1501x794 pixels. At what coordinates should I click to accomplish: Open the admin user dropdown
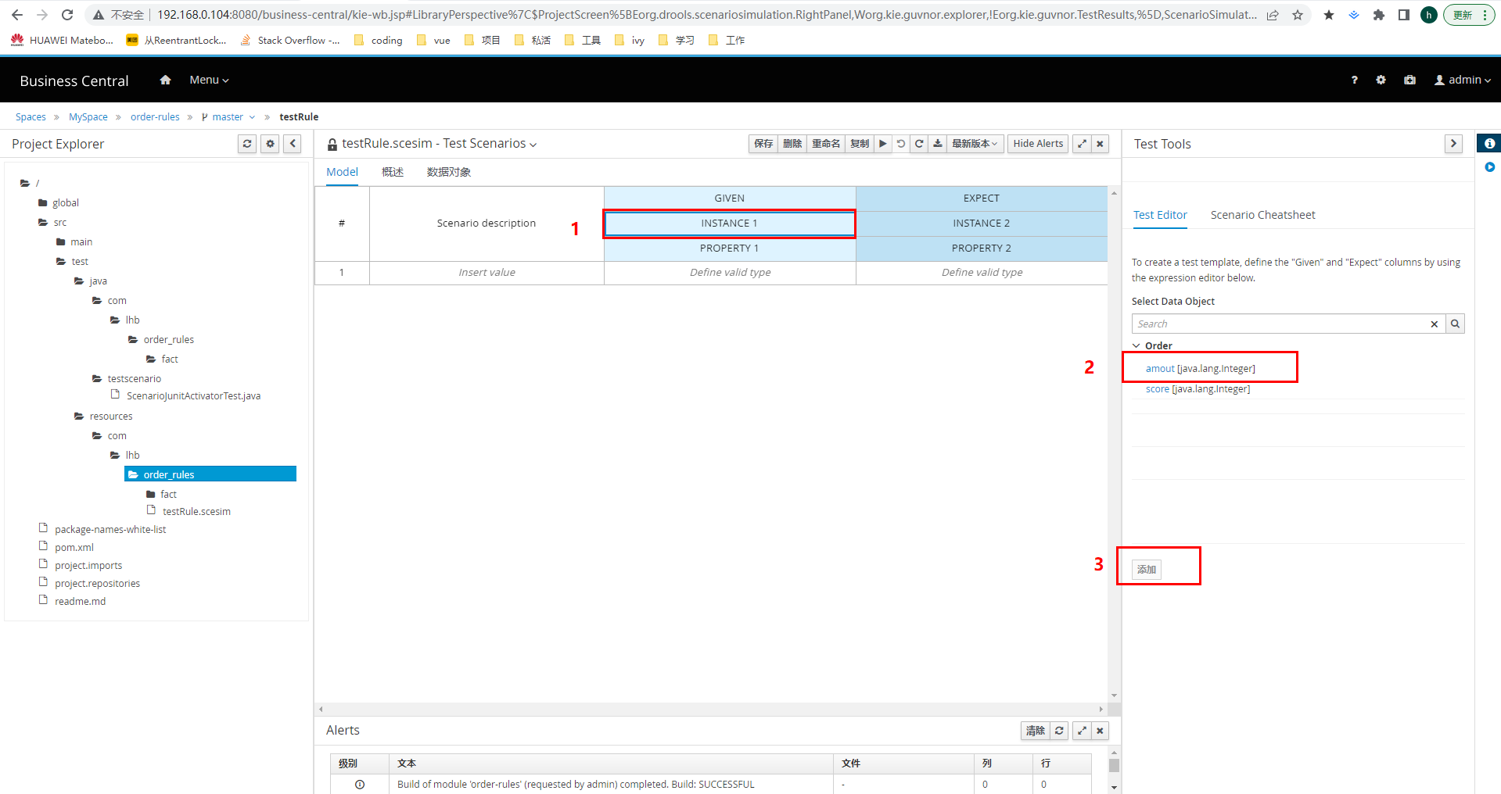click(x=1462, y=80)
